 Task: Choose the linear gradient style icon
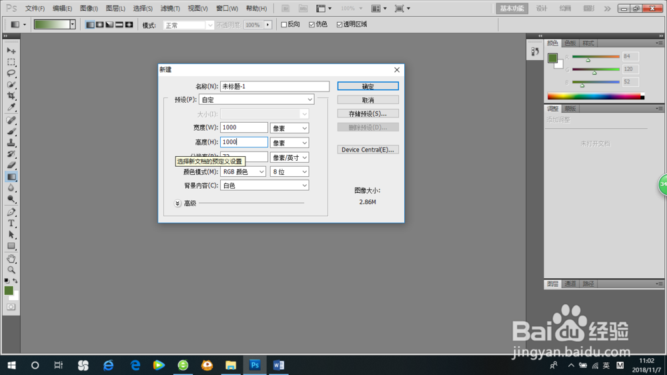coord(90,25)
